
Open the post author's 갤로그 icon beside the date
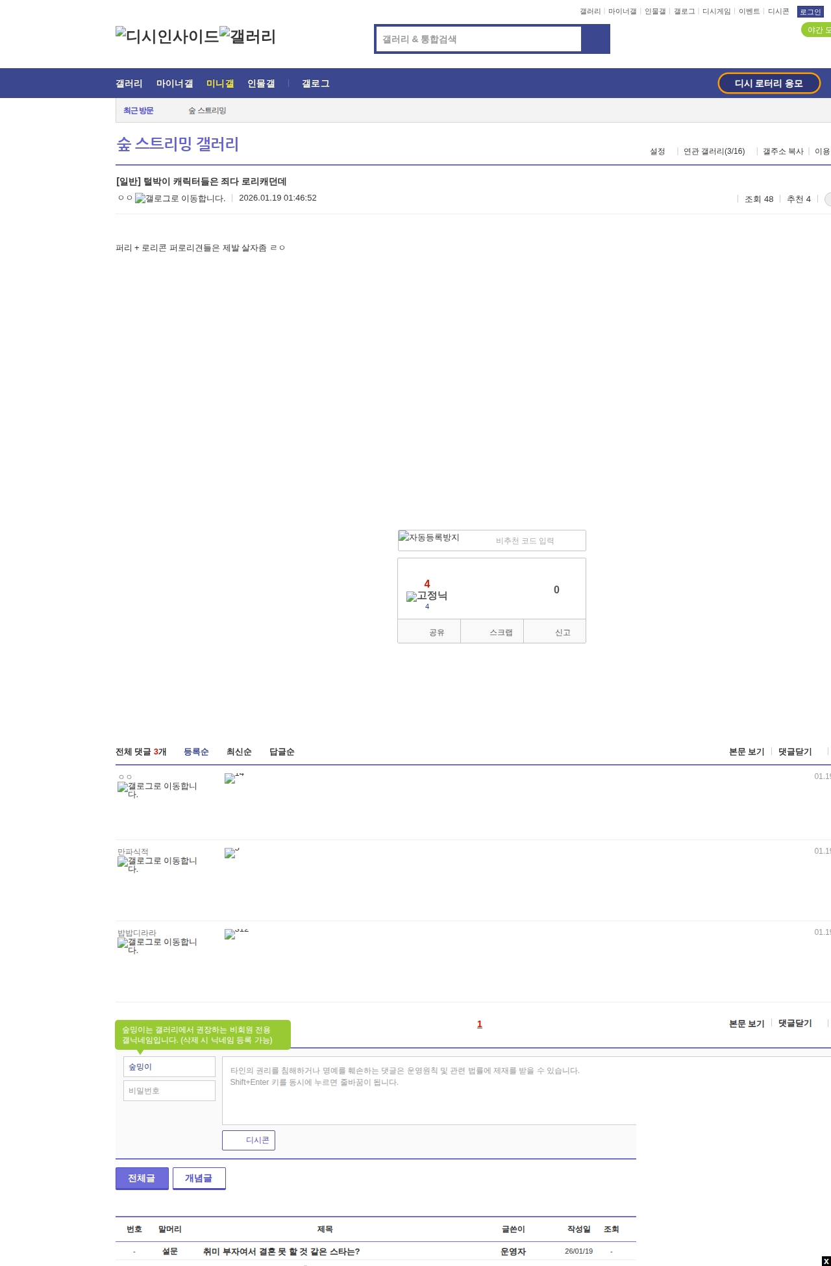(180, 198)
